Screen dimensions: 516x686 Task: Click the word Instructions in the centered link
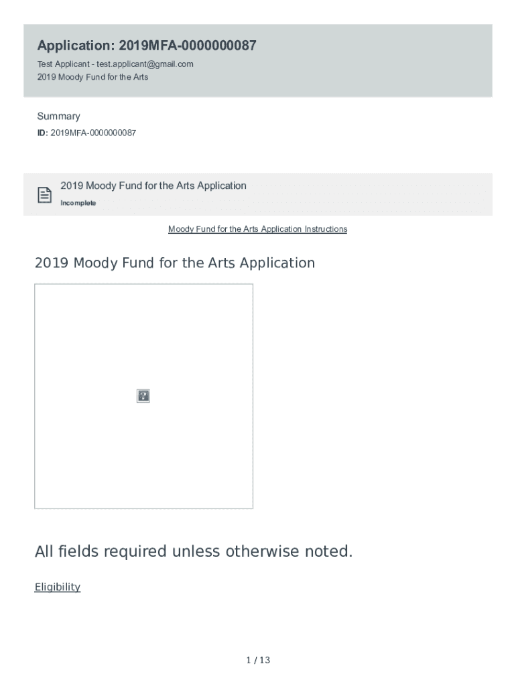pos(326,229)
